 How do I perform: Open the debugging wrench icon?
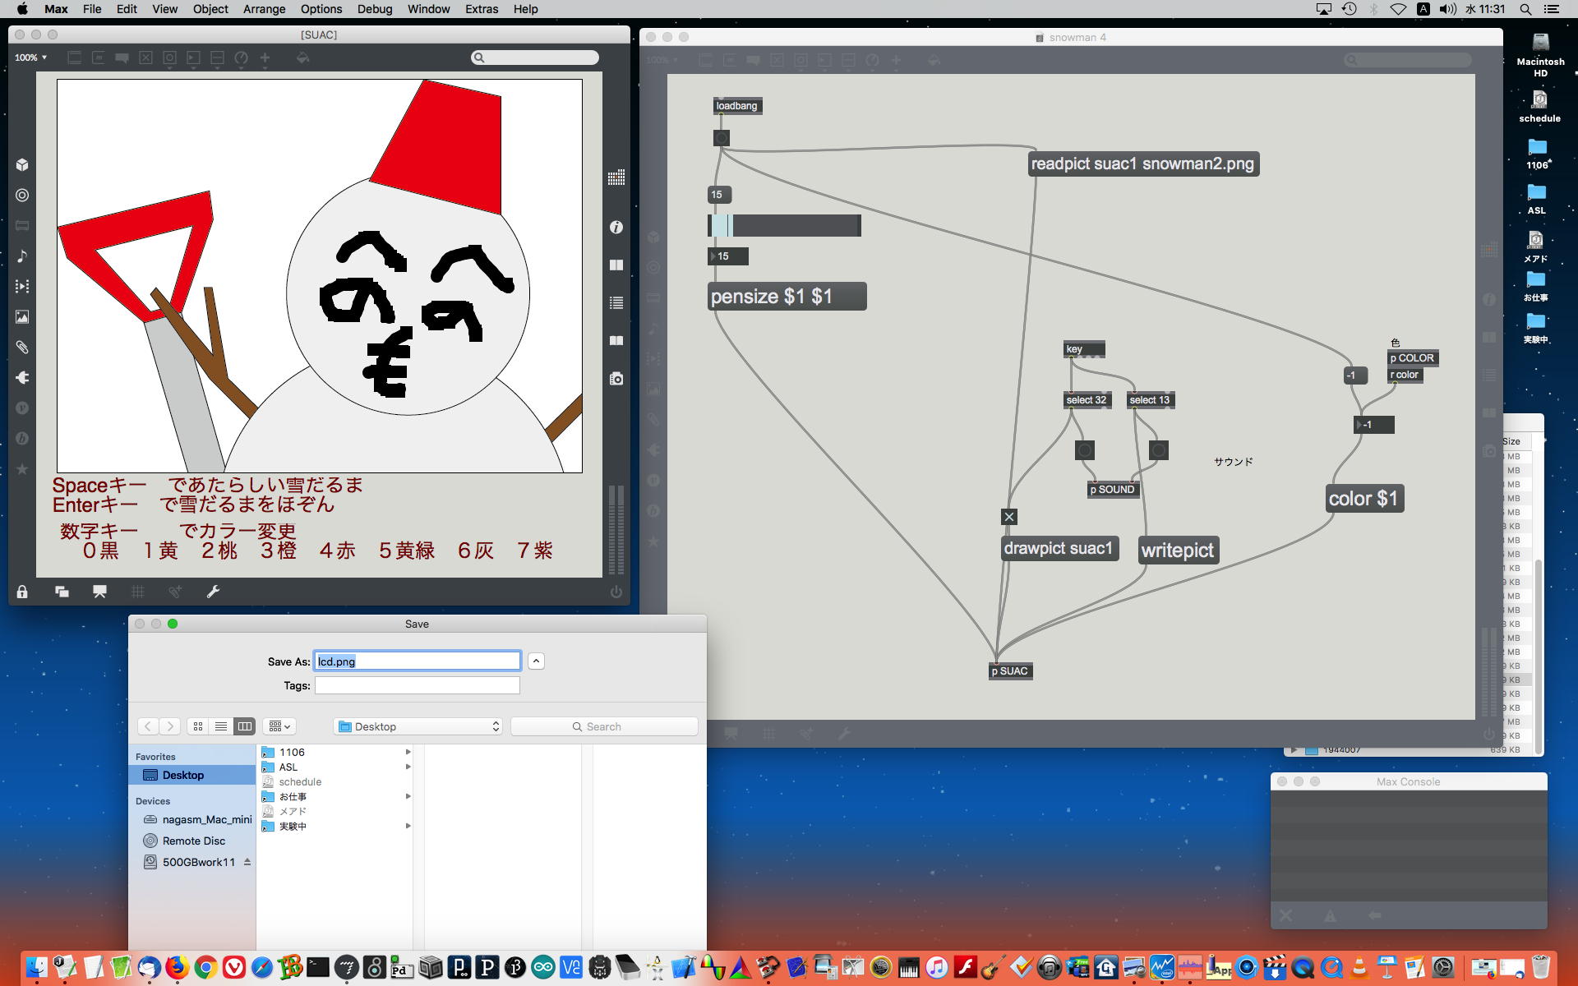(x=213, y=592)
